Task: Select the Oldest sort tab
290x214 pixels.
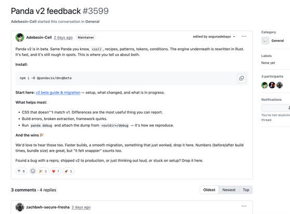Action: [x=209, y=190]
